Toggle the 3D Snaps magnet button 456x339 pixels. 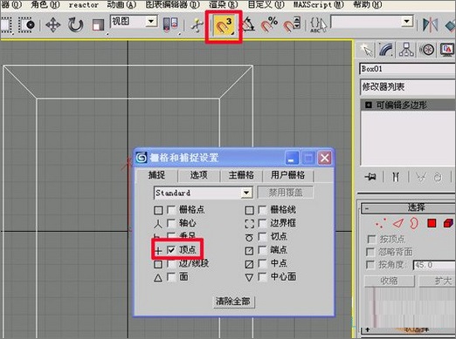point(224,25)
